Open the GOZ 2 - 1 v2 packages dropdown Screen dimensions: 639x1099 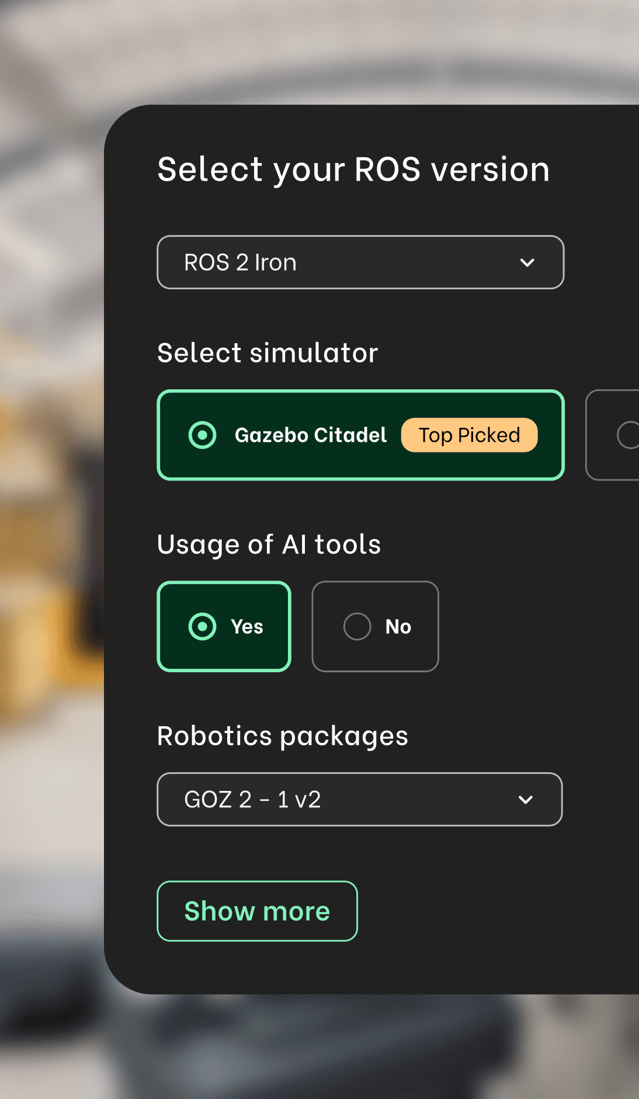360,799
